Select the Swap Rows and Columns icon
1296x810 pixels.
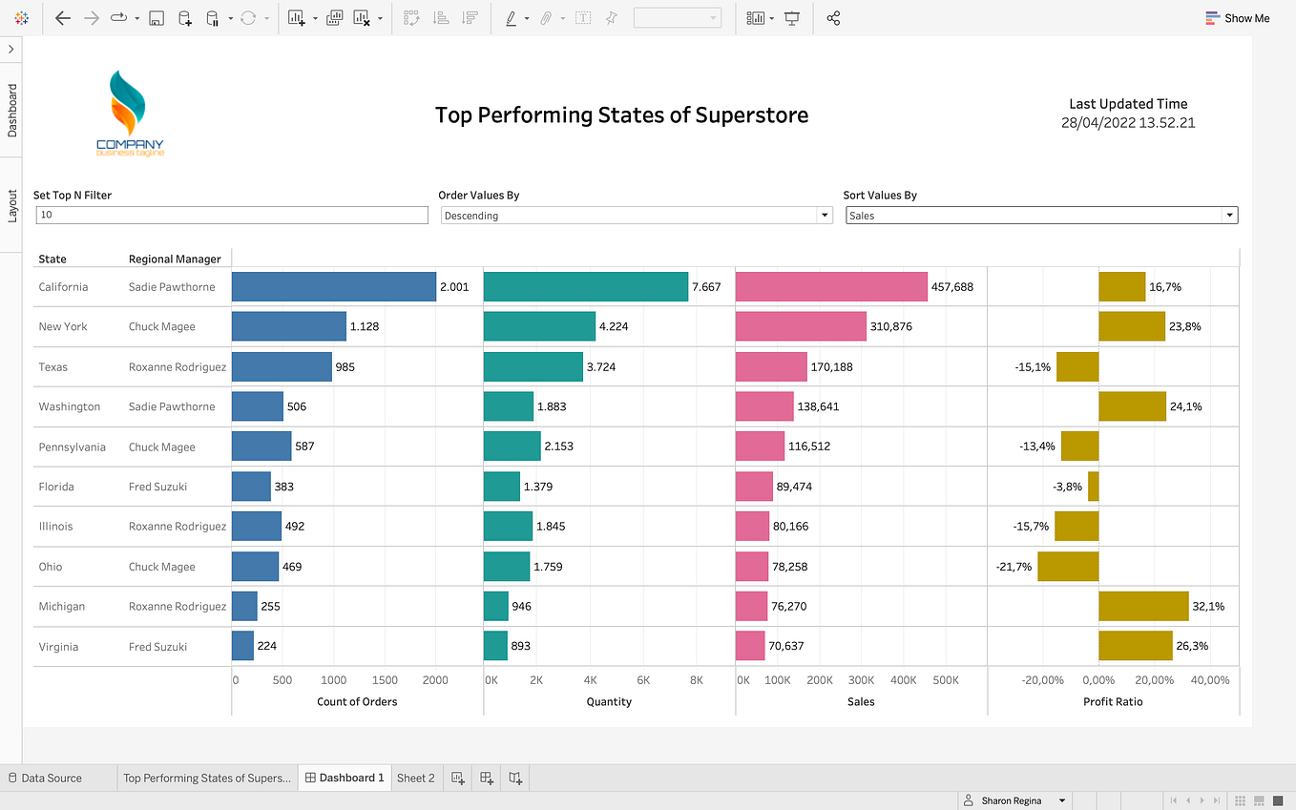(412, 18)
